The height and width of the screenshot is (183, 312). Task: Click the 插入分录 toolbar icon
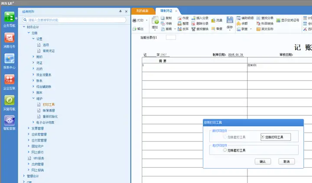tap(193, 18)
